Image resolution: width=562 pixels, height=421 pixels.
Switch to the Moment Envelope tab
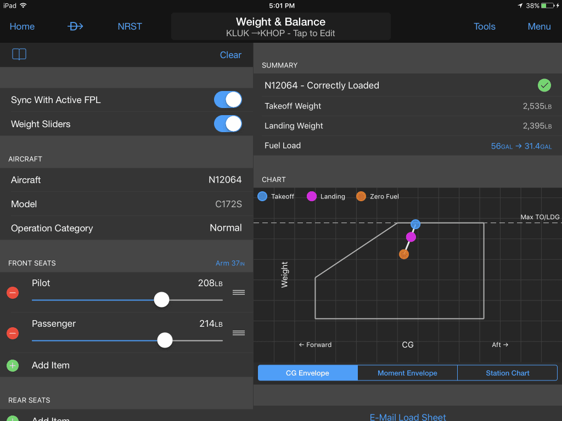tap(407, 373)
